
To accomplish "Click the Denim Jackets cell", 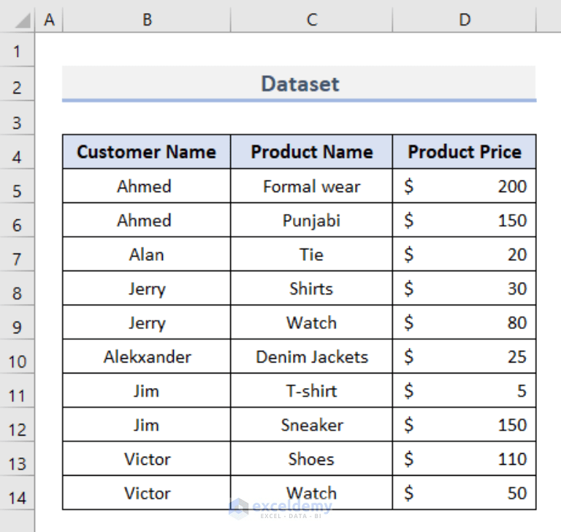I will coord(312,357).
